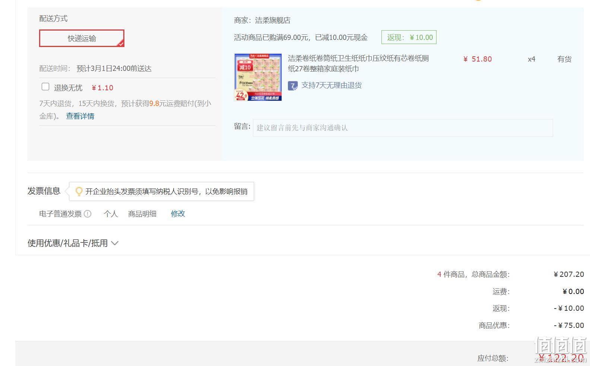This screenshot has width=590, height=366.
Task: Click the ¥0.00 运费 shipping fee
Action: coord(573,291)
